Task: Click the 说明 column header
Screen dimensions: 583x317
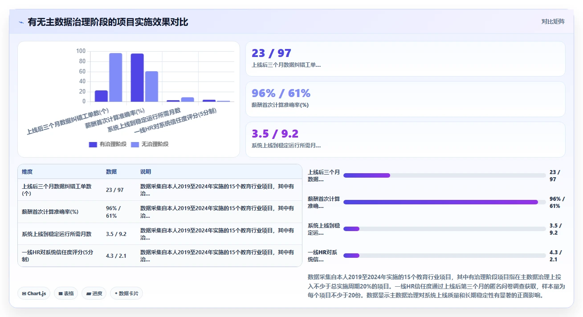Action: pyautogui.click(x=146, y=172)
